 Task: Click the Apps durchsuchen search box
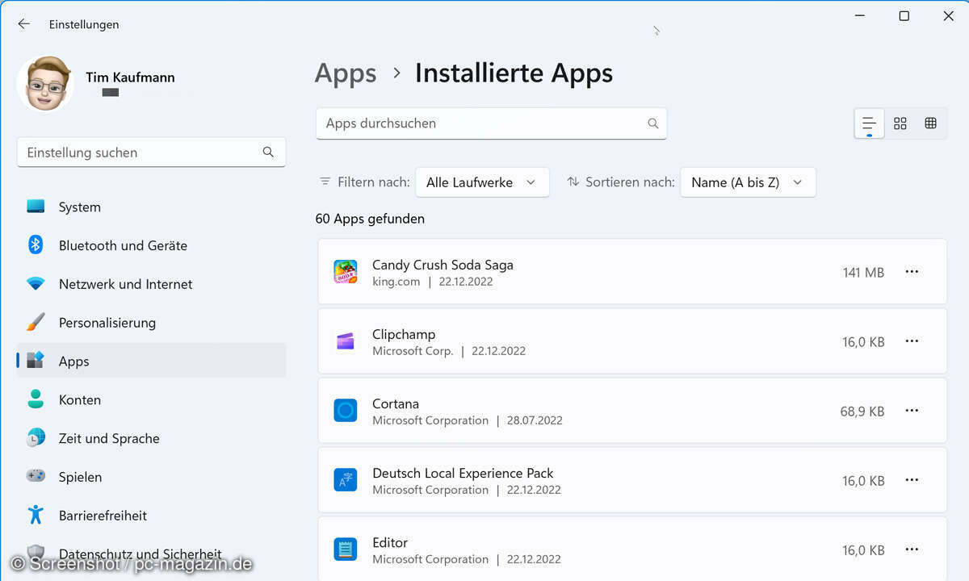pyautogui.click(x=491, y=123)
